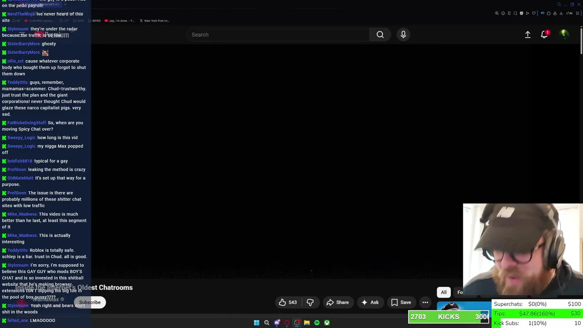Like the video with 543 likes
The height and width of the screenshot is (328, 583).
[x=287, y=302]
